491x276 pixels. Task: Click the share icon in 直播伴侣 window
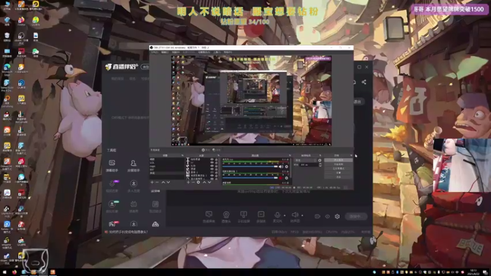[364, 82]
